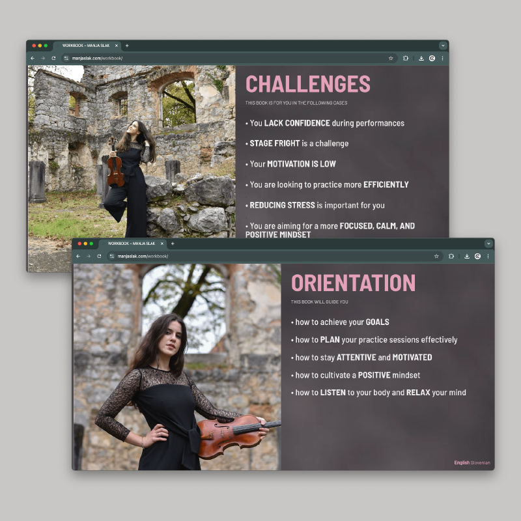Switch to the WORKBOOK – MANJA SLAK tab
Screen dimensions: 521x521
(x=130, y=244)
